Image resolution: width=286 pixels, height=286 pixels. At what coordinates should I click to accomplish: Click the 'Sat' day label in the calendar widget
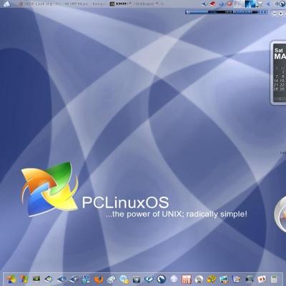(x=278, y=50)
